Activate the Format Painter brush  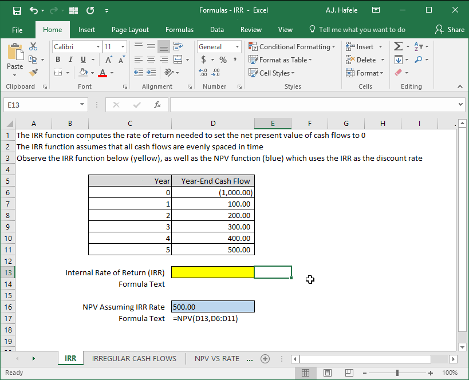pyautogui.click(x=33, y=72)
